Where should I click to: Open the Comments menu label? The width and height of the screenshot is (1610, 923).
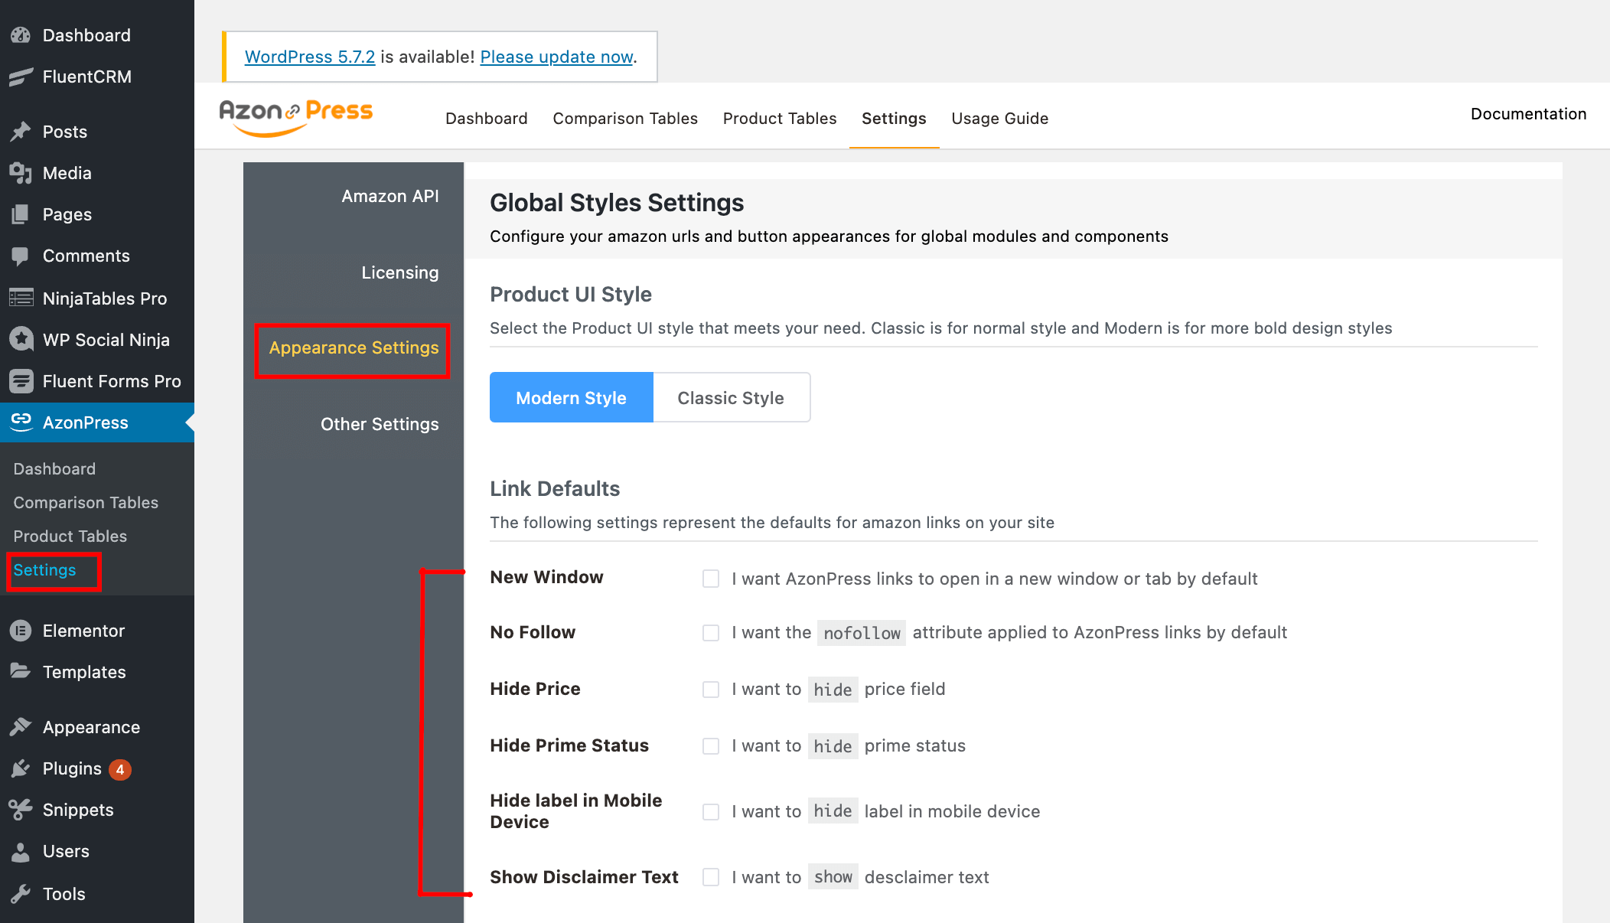pyautogui.click(x=86, y=256)
